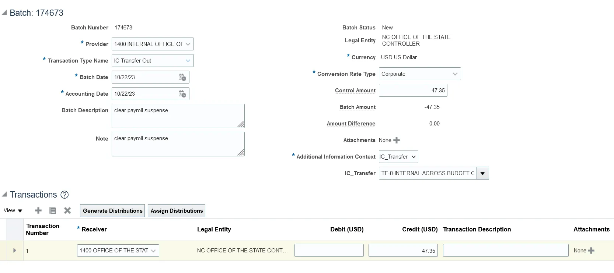This screenshot has width=614, height=273.
Task: Collapse the Transactions section
Action: pos(4,195)
